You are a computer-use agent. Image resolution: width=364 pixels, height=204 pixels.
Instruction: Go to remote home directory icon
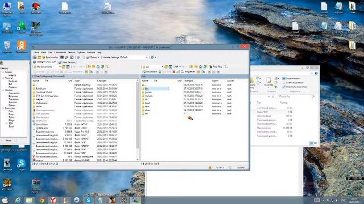201,67
